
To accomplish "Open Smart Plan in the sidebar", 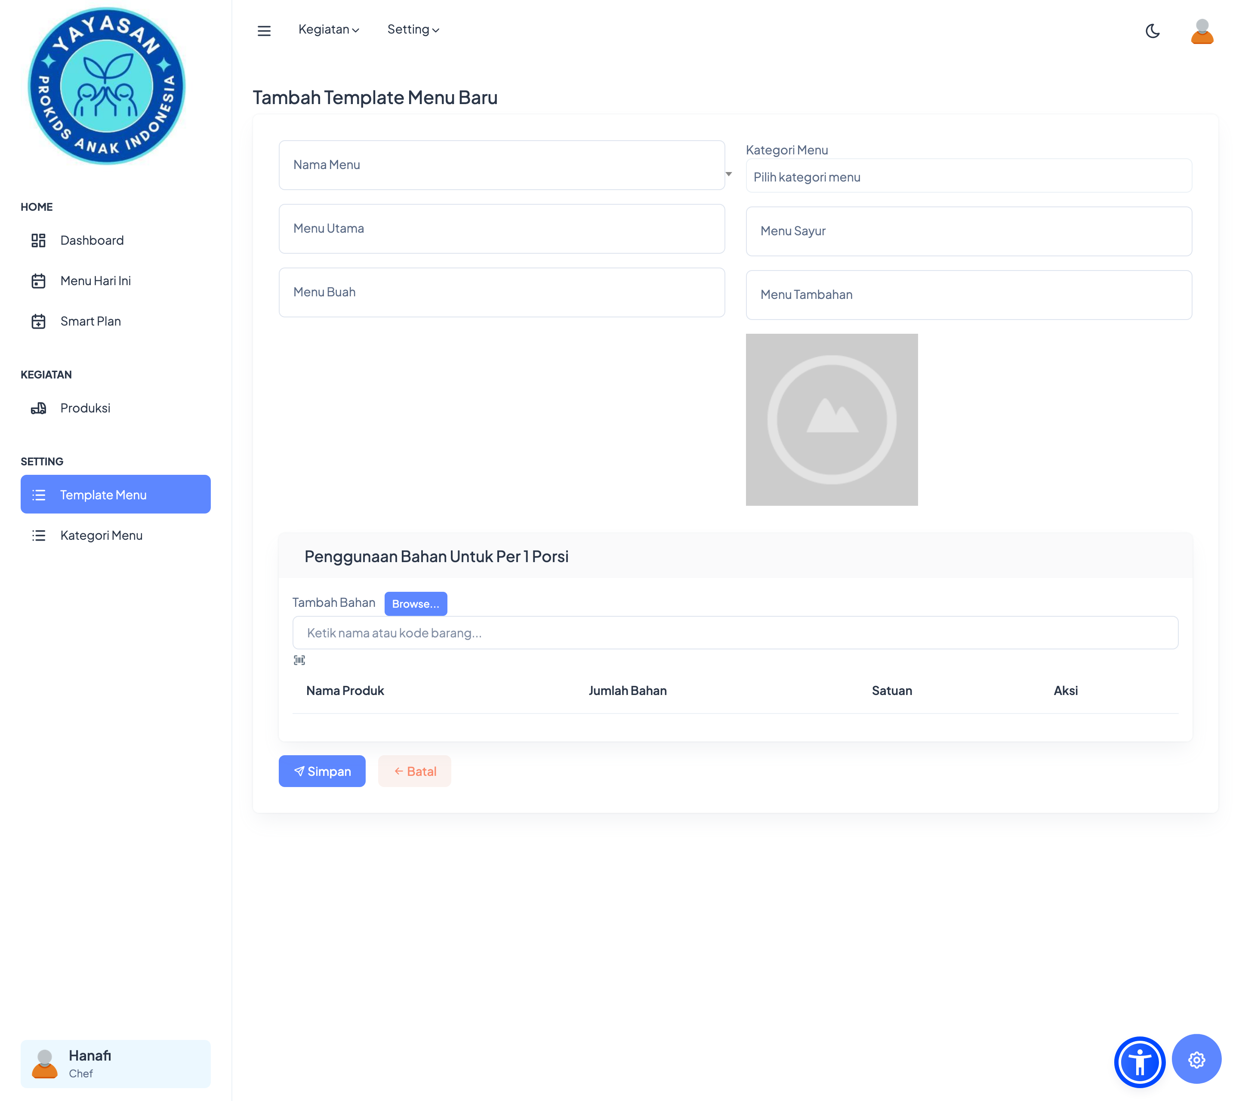I will [x=90, y=321].
